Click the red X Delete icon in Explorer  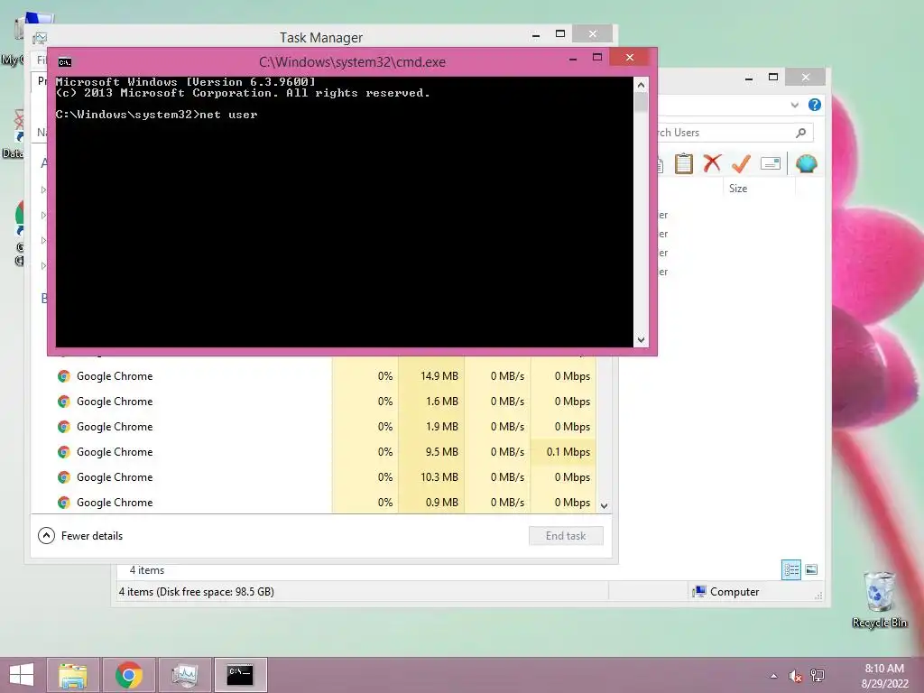[712, 163]
